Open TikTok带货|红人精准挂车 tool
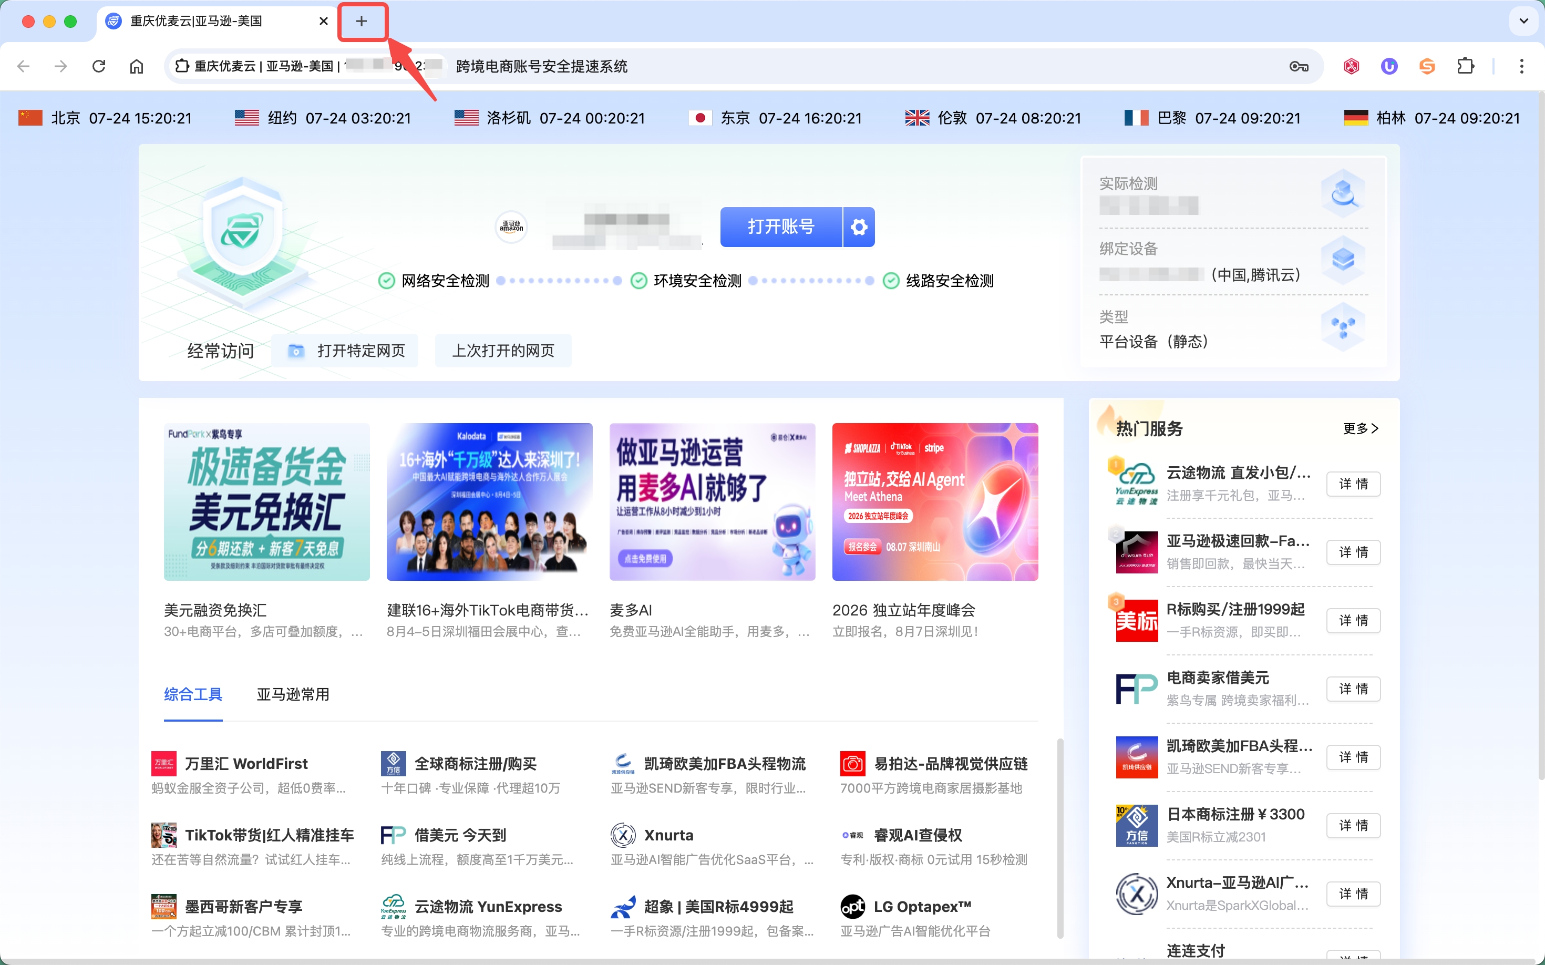This screenshot has width=1545, height=965. click(x=252, y=846)
